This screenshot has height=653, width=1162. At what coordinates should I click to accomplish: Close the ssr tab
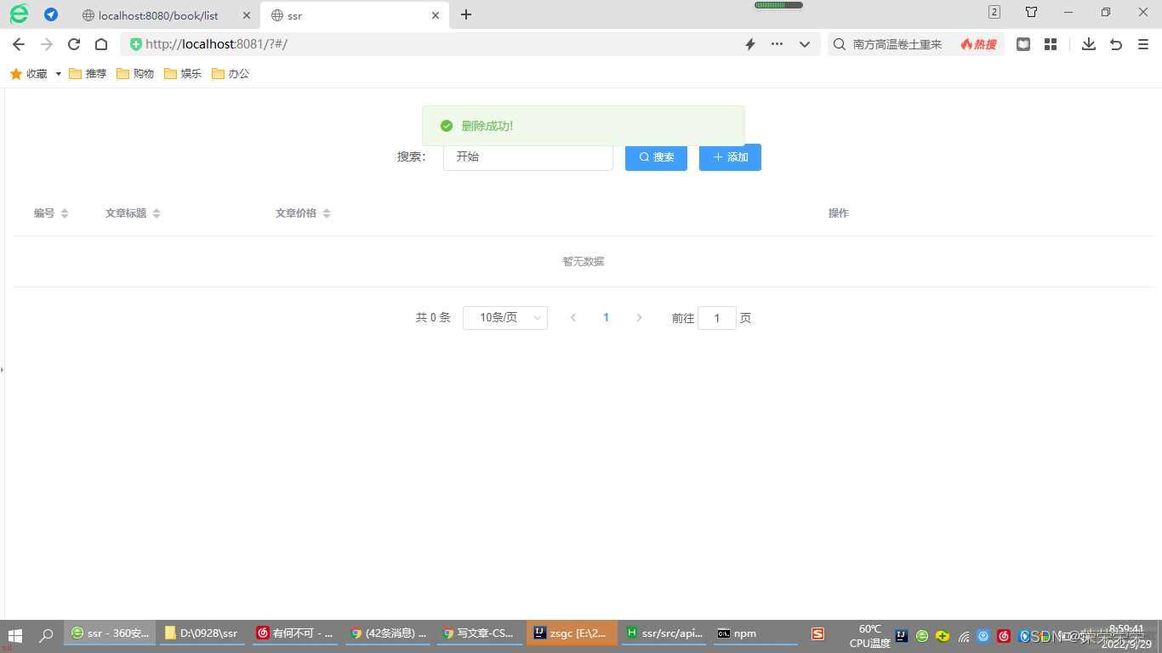click(x=436, y=15)
